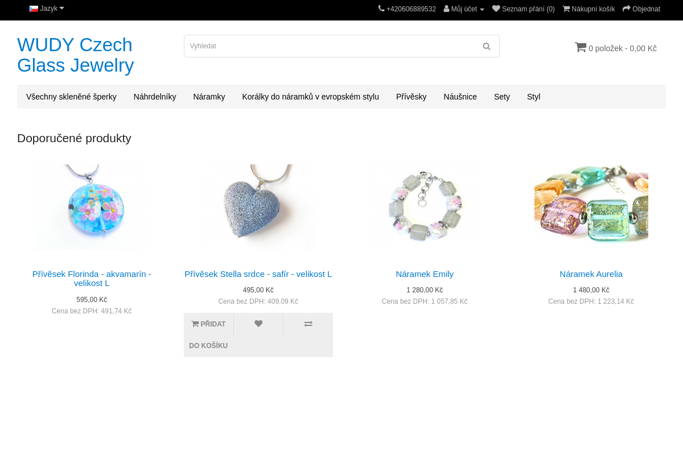683x455 pixels.
Task: Expand the cart summary showing 0 položek
Action: [x=616, y=48]
